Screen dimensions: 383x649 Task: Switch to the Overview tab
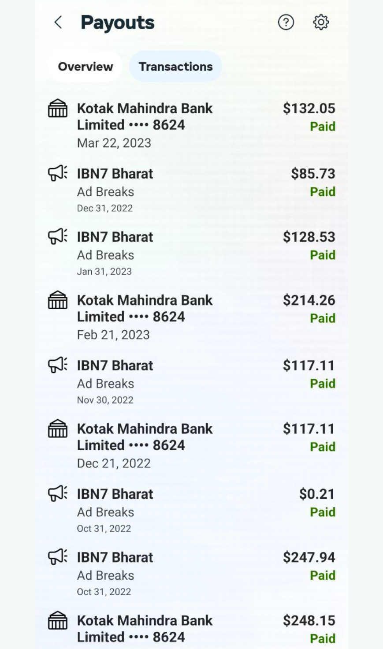[86, 67]
